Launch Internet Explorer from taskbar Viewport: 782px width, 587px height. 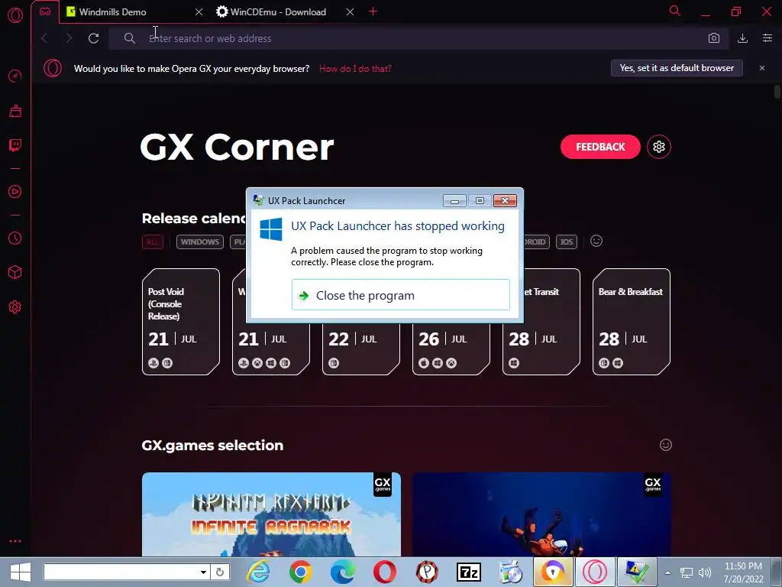tap(258, 572)
